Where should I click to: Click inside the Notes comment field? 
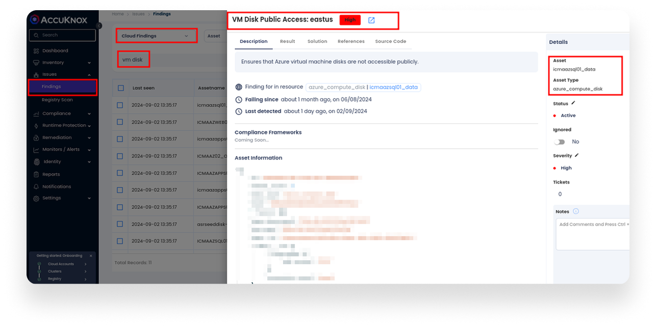click(x=592, y=234)
